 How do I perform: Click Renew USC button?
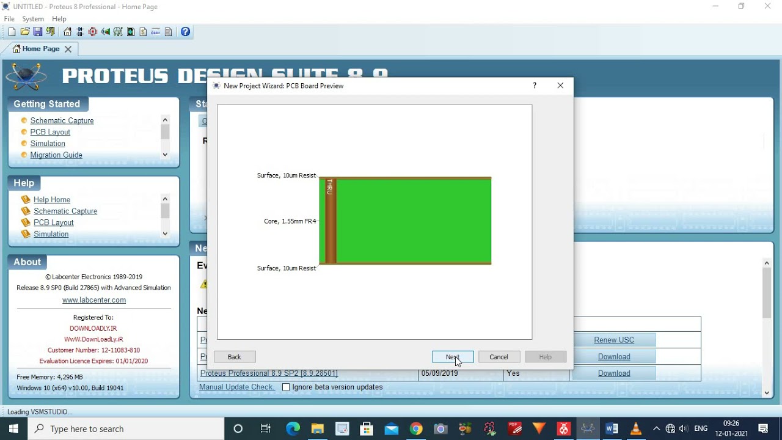tap(614, 340)
